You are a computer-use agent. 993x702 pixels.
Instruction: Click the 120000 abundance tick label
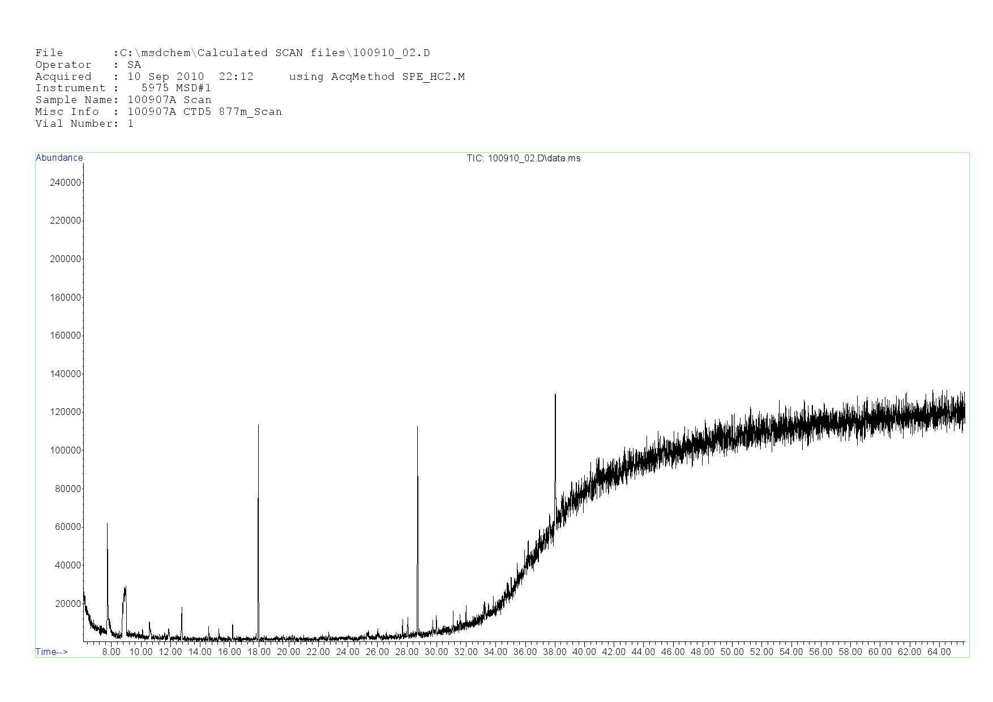point(66,412)
